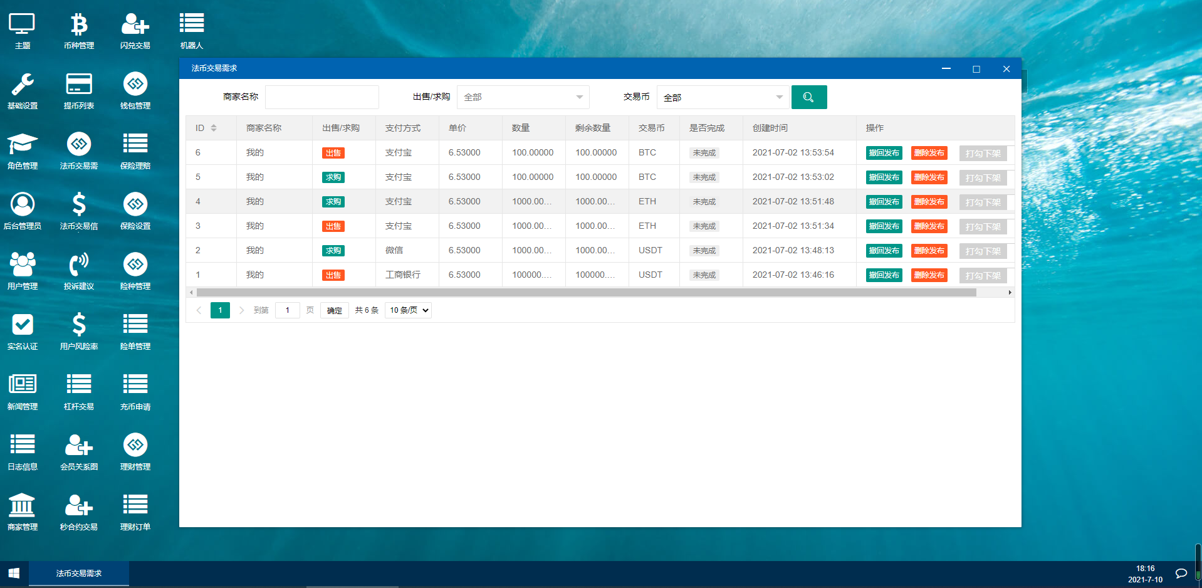Open 法币交易信息 dollar icon
The image size is (1202, 588).
(79, 211)
